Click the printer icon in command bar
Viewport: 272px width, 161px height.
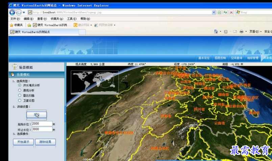(x=242, y=31)
